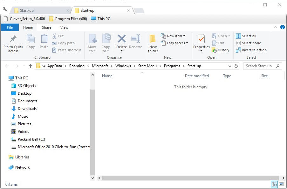The width and height of the screenshot is (287, 189).
Task: Choose Copy path in Clipboard group
Action: [63, 43]
